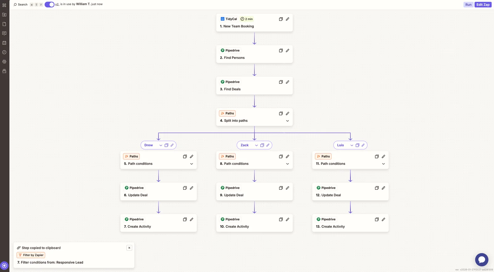Image resolution: width=494 pixels, height=272 pixels.
Task: Click the Edit Zap button
Action: pyautogui.click(x=483, y=5)
